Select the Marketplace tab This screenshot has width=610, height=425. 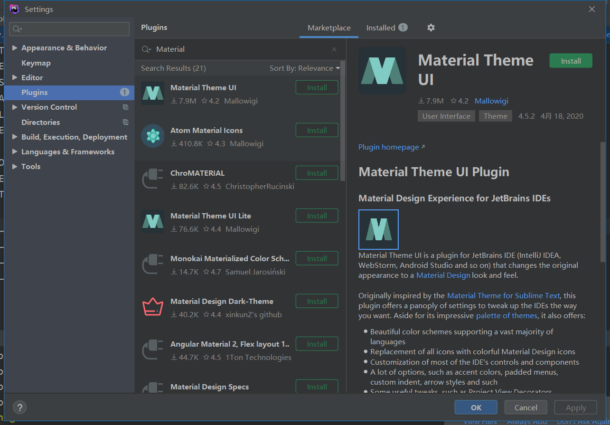click(x=328, y=28)
